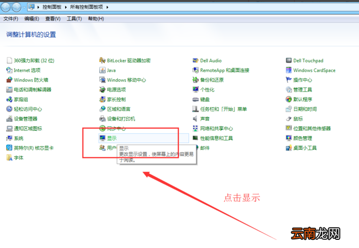Open 邮件 link

(x=205, y=148)
